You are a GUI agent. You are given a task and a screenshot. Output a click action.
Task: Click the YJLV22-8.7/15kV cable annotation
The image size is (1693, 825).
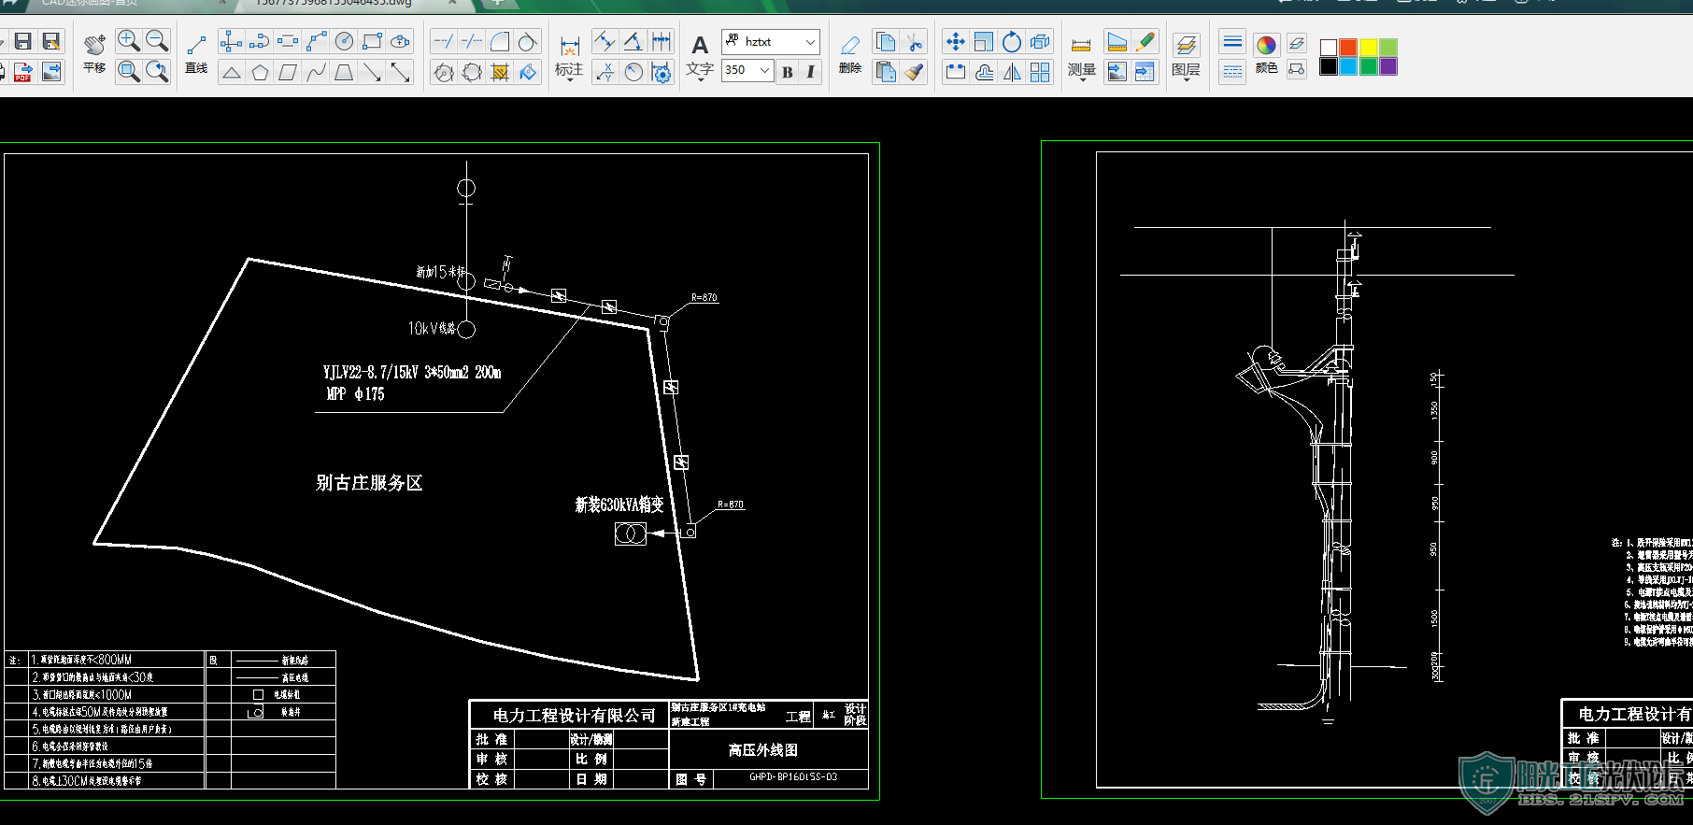pyautogui.click(x=412, y=372)
